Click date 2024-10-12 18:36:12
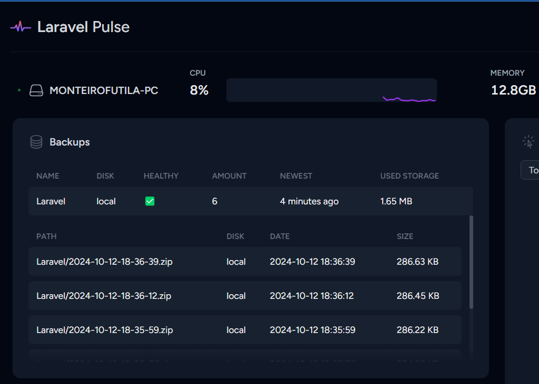Screen dimensions: 539x384 [312, 296]
